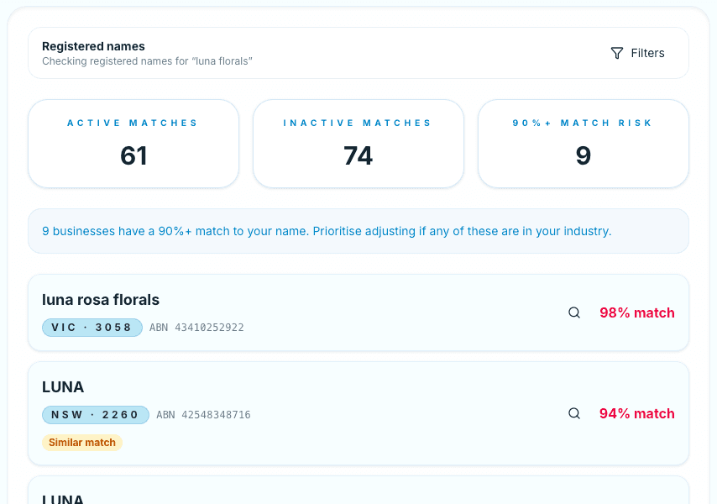Click the luna rosa florals name

pyautogui.click(x=101, y=300)
